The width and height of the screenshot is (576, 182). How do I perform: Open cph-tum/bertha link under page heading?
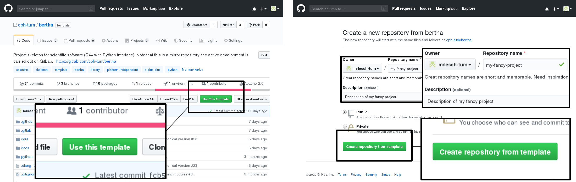[x=459, y=40]
